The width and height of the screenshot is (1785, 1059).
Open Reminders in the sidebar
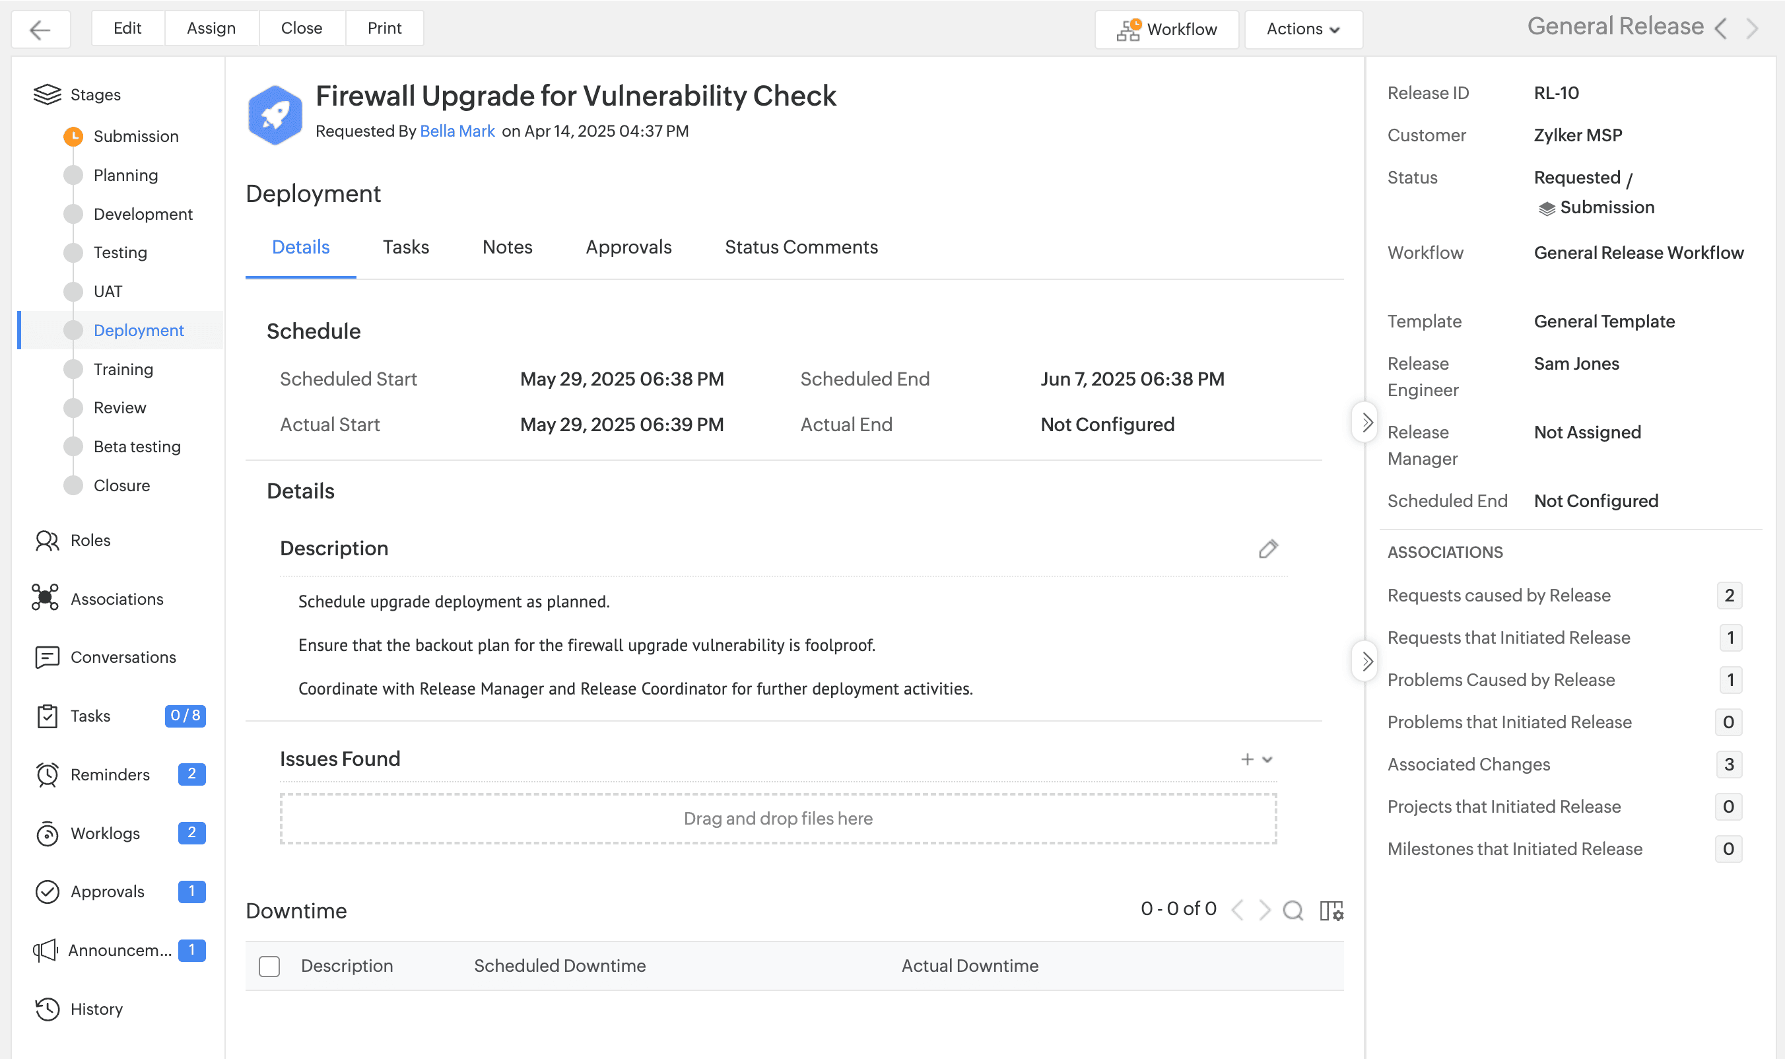pos(110,774)
